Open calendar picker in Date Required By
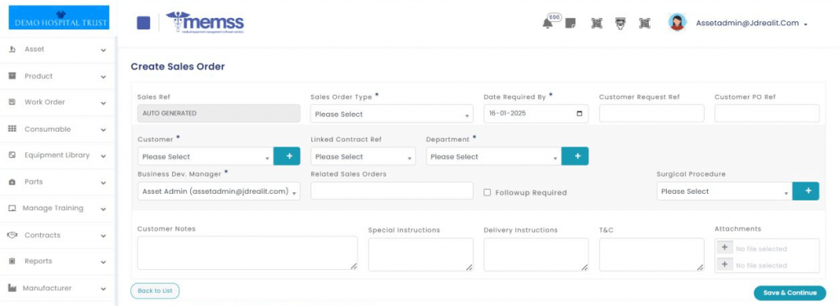The height and width of the screenshot is (306, 839). 579,114
